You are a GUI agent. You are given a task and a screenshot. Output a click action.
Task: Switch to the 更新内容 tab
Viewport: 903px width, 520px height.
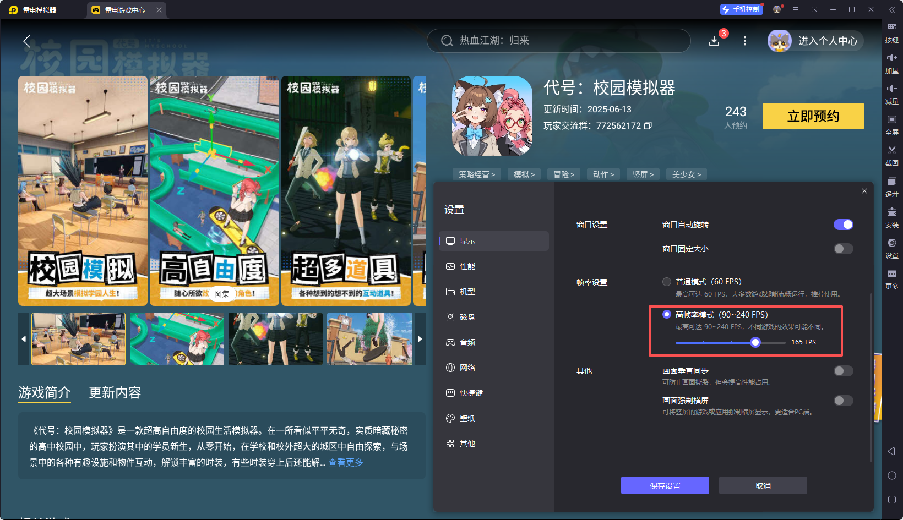coord(115,392)
